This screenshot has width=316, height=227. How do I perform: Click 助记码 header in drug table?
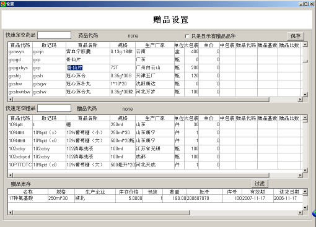[49, 45]
